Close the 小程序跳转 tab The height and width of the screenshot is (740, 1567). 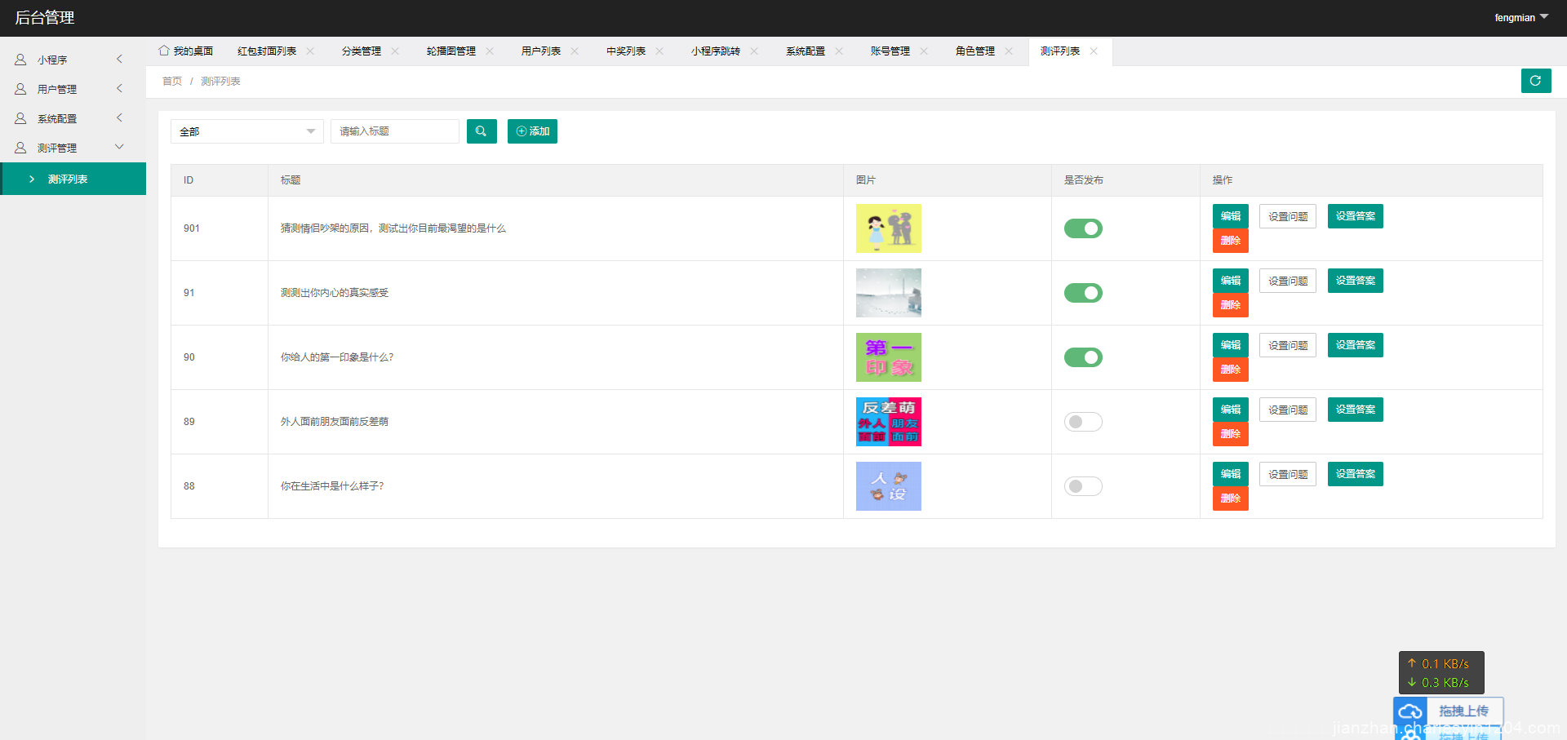tap(754, 51)
